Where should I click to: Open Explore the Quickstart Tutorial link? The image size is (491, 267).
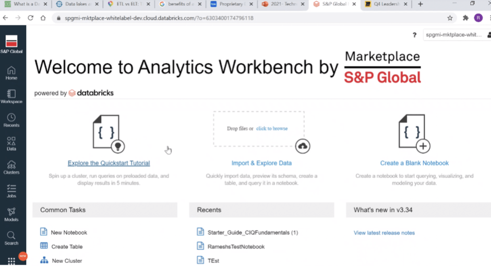(x=109, y=163)
